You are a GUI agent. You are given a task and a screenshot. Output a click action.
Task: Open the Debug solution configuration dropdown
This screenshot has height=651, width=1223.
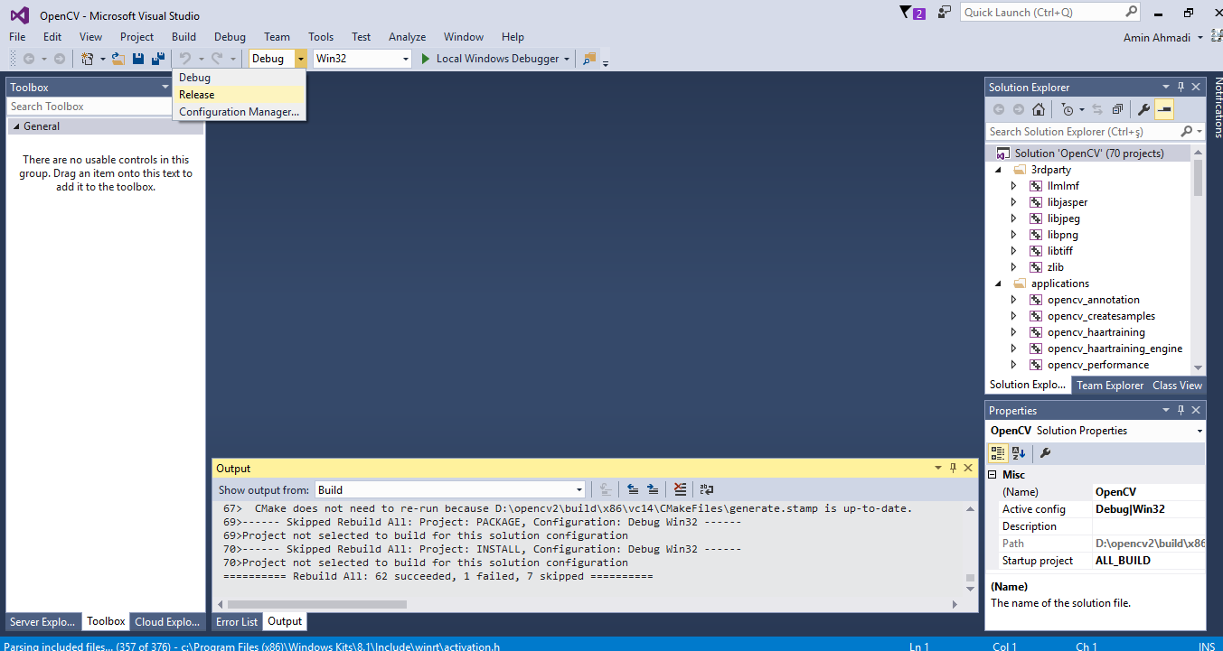pos(300,59)
